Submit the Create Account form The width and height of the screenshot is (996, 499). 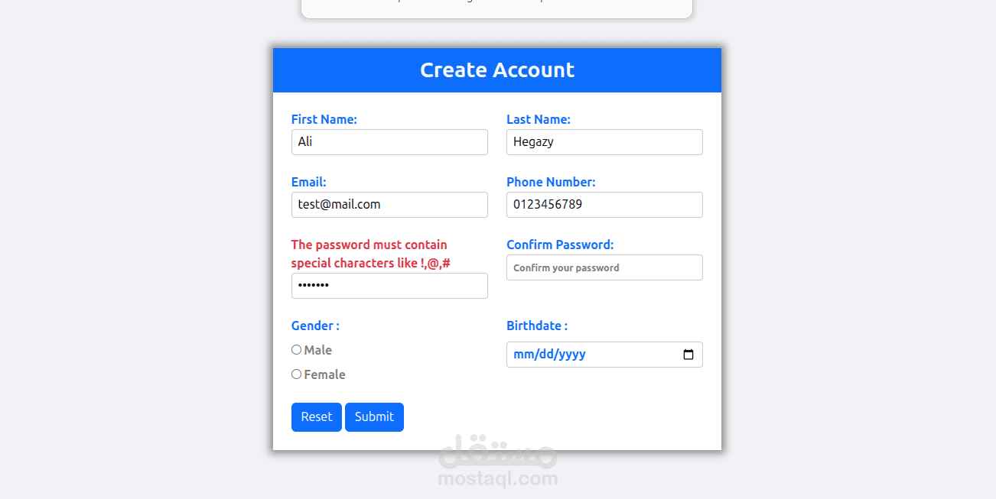click(374, 417)
